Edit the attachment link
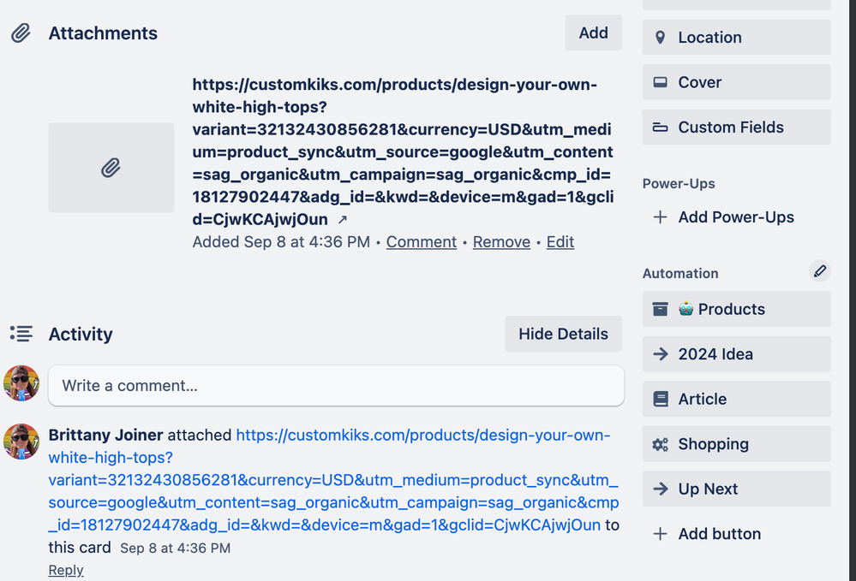 [x=560, y=242]
